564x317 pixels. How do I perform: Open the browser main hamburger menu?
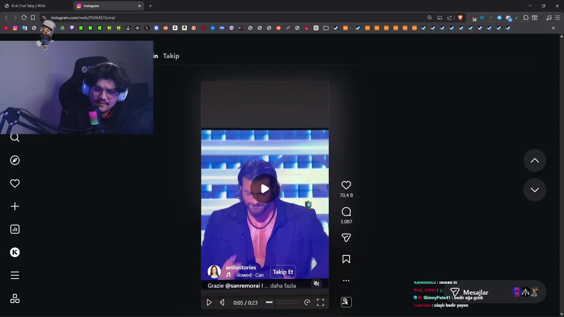click(x=557, y=18)
